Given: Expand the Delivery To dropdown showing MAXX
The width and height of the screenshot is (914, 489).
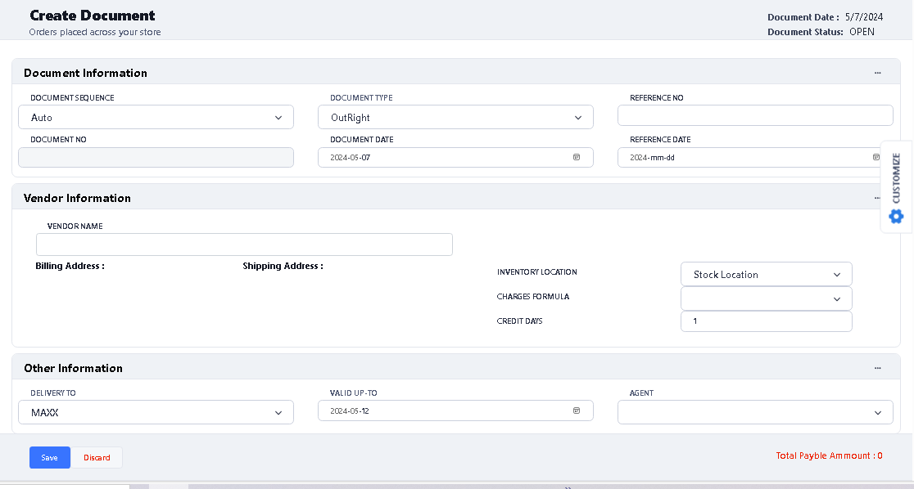Looking at the screenshot, I should pyautogui.click(x=156, y=413).
